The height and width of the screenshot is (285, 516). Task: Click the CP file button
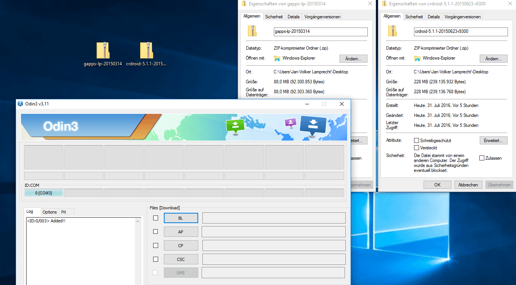[x=181, y=245]
